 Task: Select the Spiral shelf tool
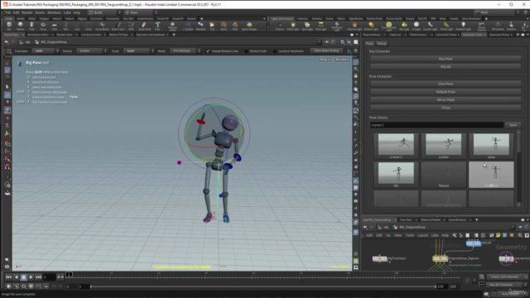224,26
